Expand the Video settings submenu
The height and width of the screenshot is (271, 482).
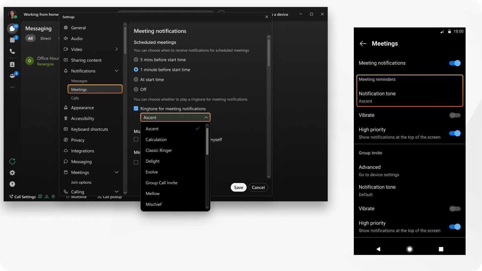pos(116,49)
